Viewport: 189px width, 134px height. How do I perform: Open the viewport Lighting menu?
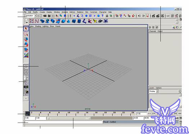[45, 26]
